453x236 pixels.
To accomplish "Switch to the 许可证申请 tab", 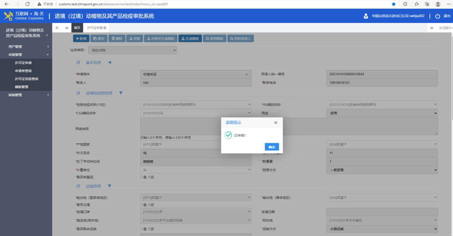I will coord(95,28).
